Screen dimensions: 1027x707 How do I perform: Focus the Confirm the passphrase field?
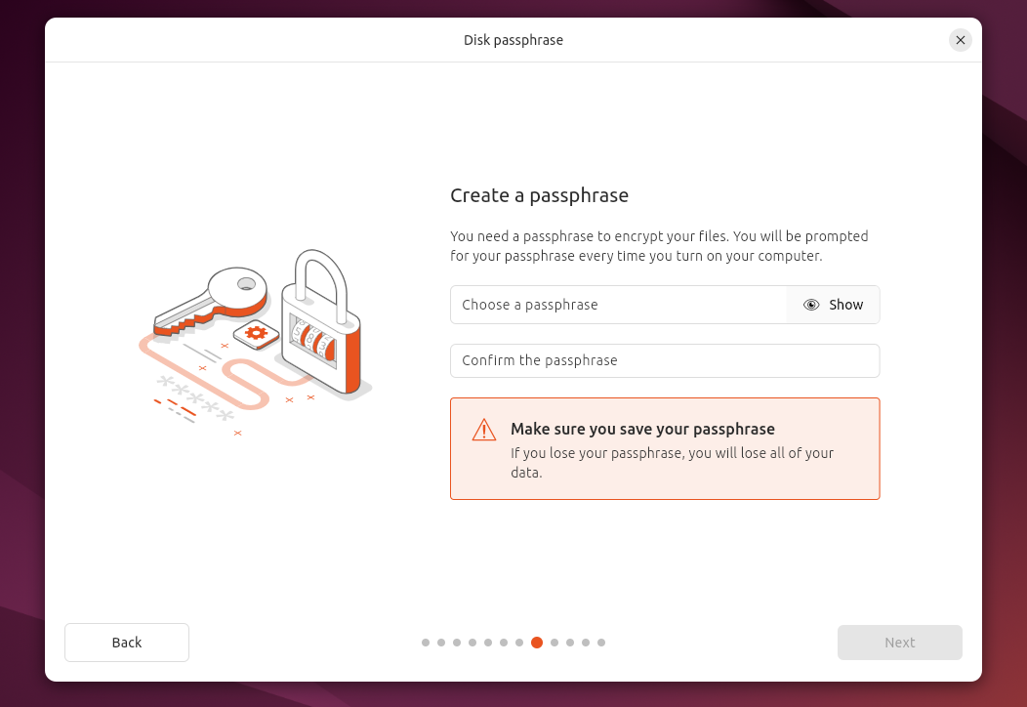coord(664,360)
